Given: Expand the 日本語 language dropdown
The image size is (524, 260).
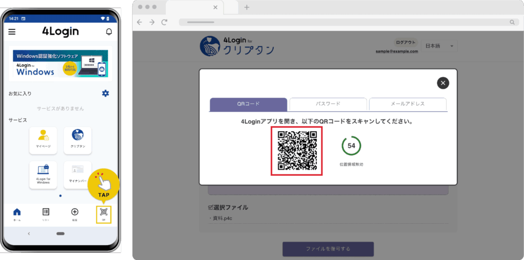Looking at the screenshot, I should (440, 46).
